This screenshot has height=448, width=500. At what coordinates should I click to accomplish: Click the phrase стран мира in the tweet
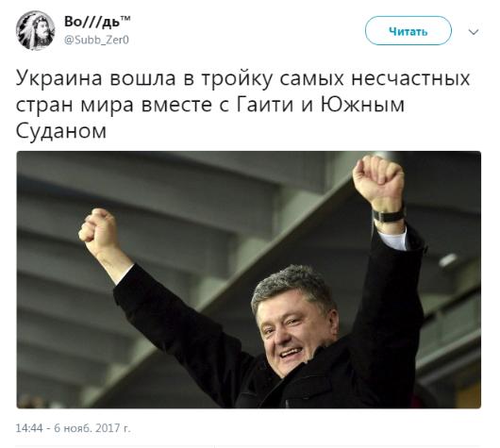click(75, 106)
